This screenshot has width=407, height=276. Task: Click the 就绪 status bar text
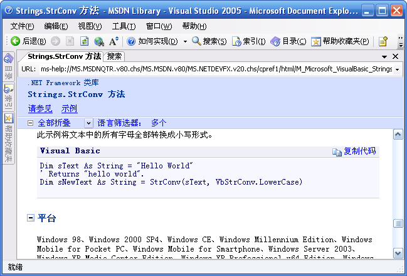click(x=15, y=267)
